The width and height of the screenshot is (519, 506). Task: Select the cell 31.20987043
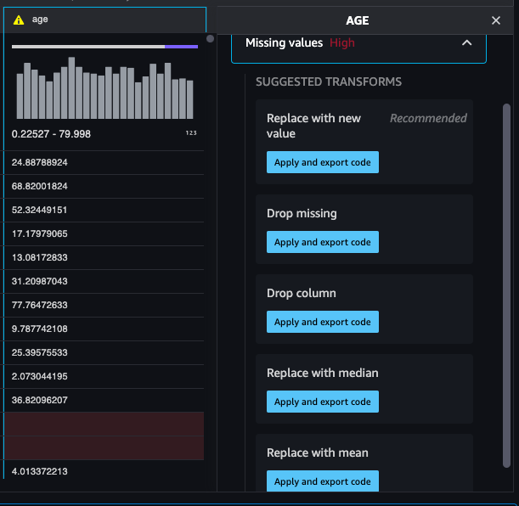(x=104, y=282)
